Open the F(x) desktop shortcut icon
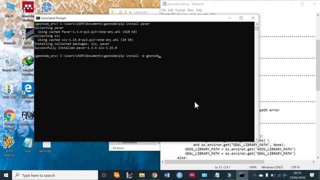 (28, 118)
